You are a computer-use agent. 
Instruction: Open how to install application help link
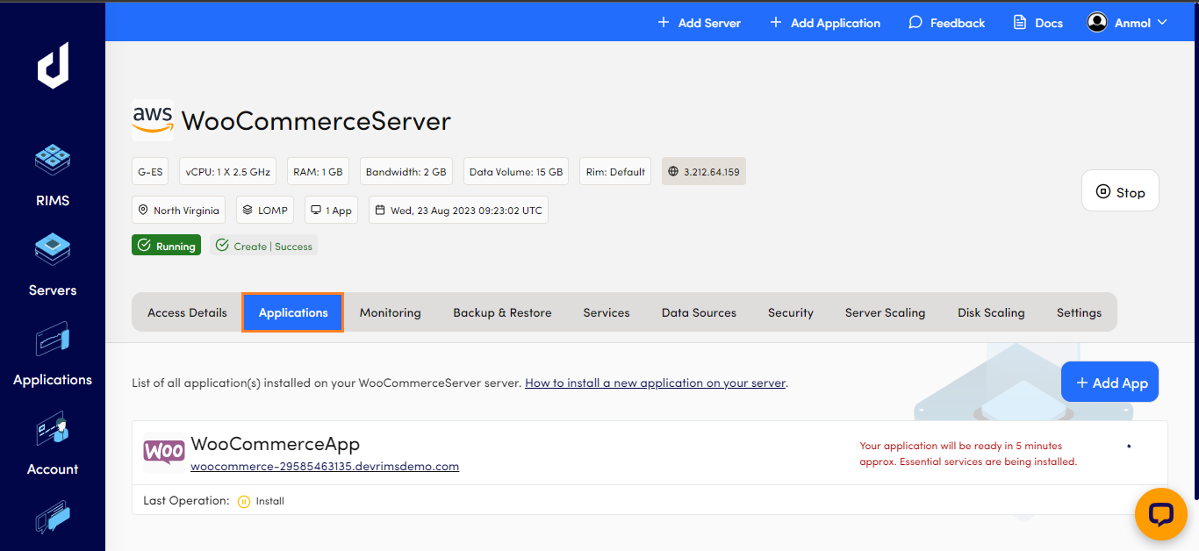pyautogui.click(x=655, y=383)
